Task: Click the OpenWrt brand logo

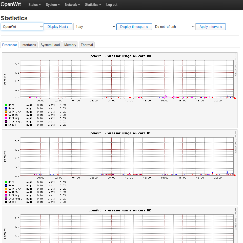Action: [x=11, y=5]
